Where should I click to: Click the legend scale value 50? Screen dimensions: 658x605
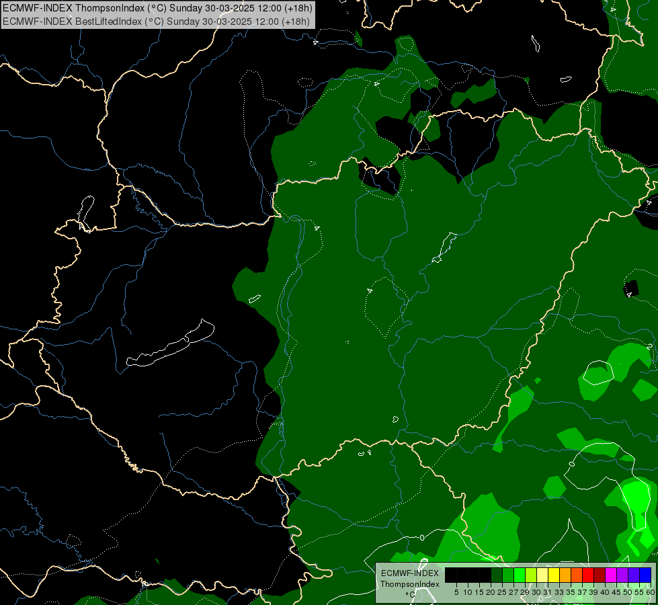628,592
